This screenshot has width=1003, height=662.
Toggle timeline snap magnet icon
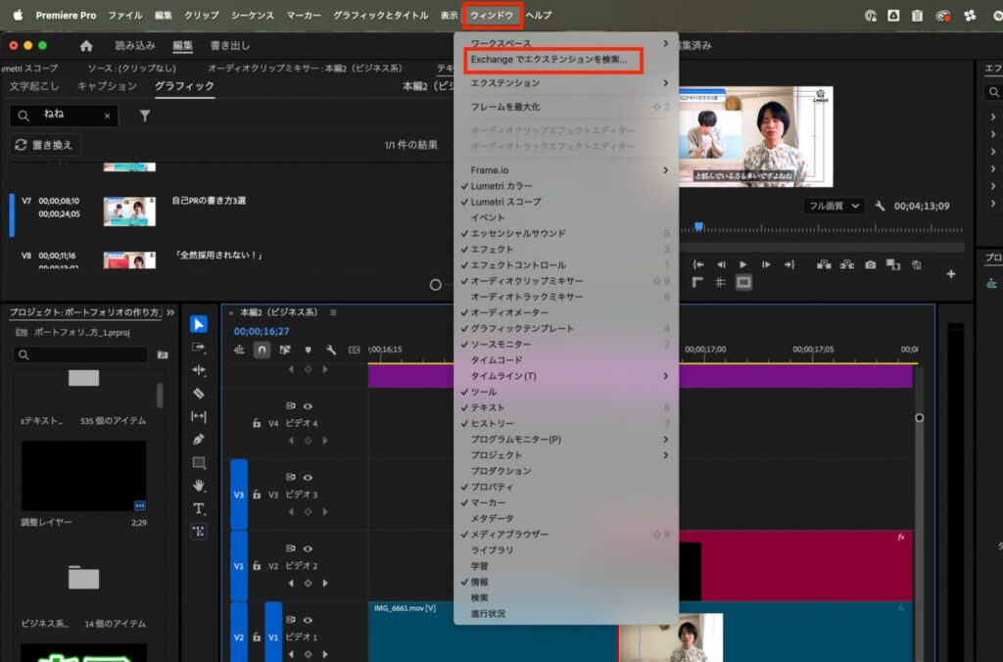point(262,350)
